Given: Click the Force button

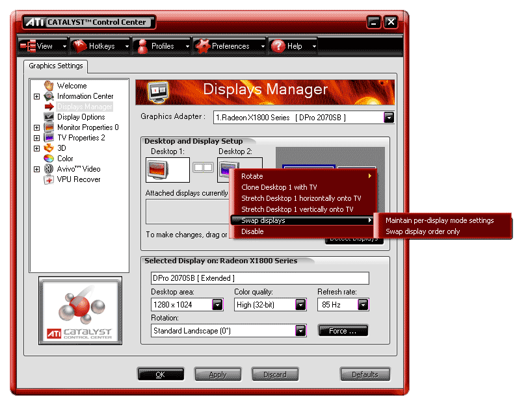Looking at the screenshot, I should point(343,331).
